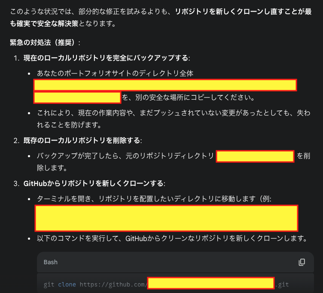323x293 pixels.
Task: Click the bullet text 以下のコマンドを実行して
Action: 172,238
